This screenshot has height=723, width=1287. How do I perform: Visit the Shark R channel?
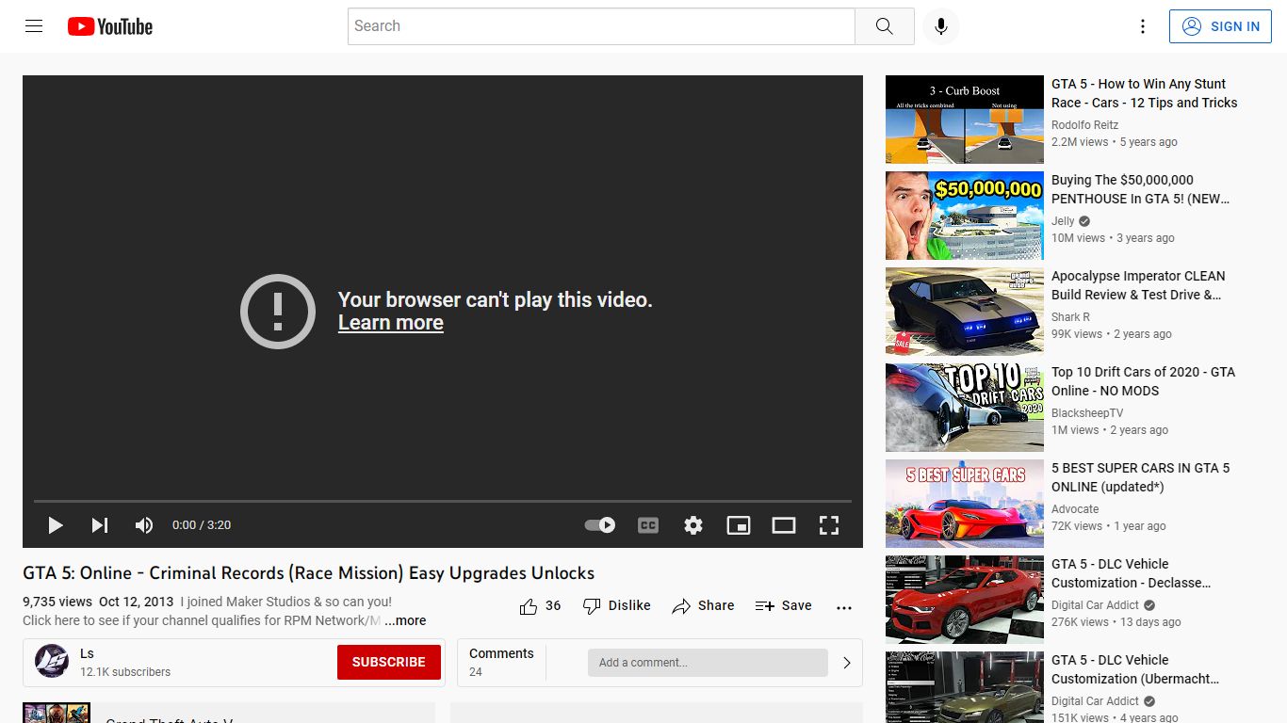click(x=1070, y=317)
